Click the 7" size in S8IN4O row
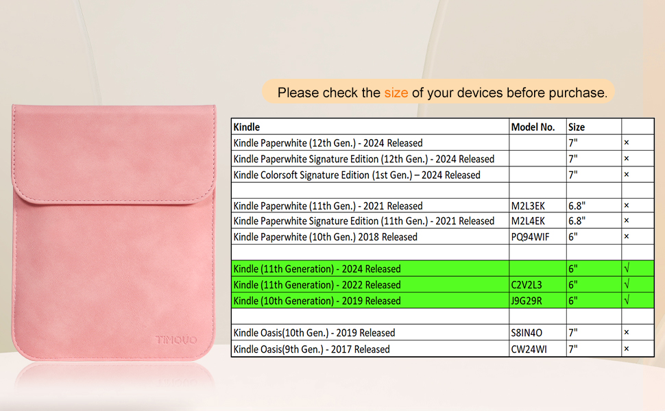This screenshot has width=665, height=411. click(573, 333)
